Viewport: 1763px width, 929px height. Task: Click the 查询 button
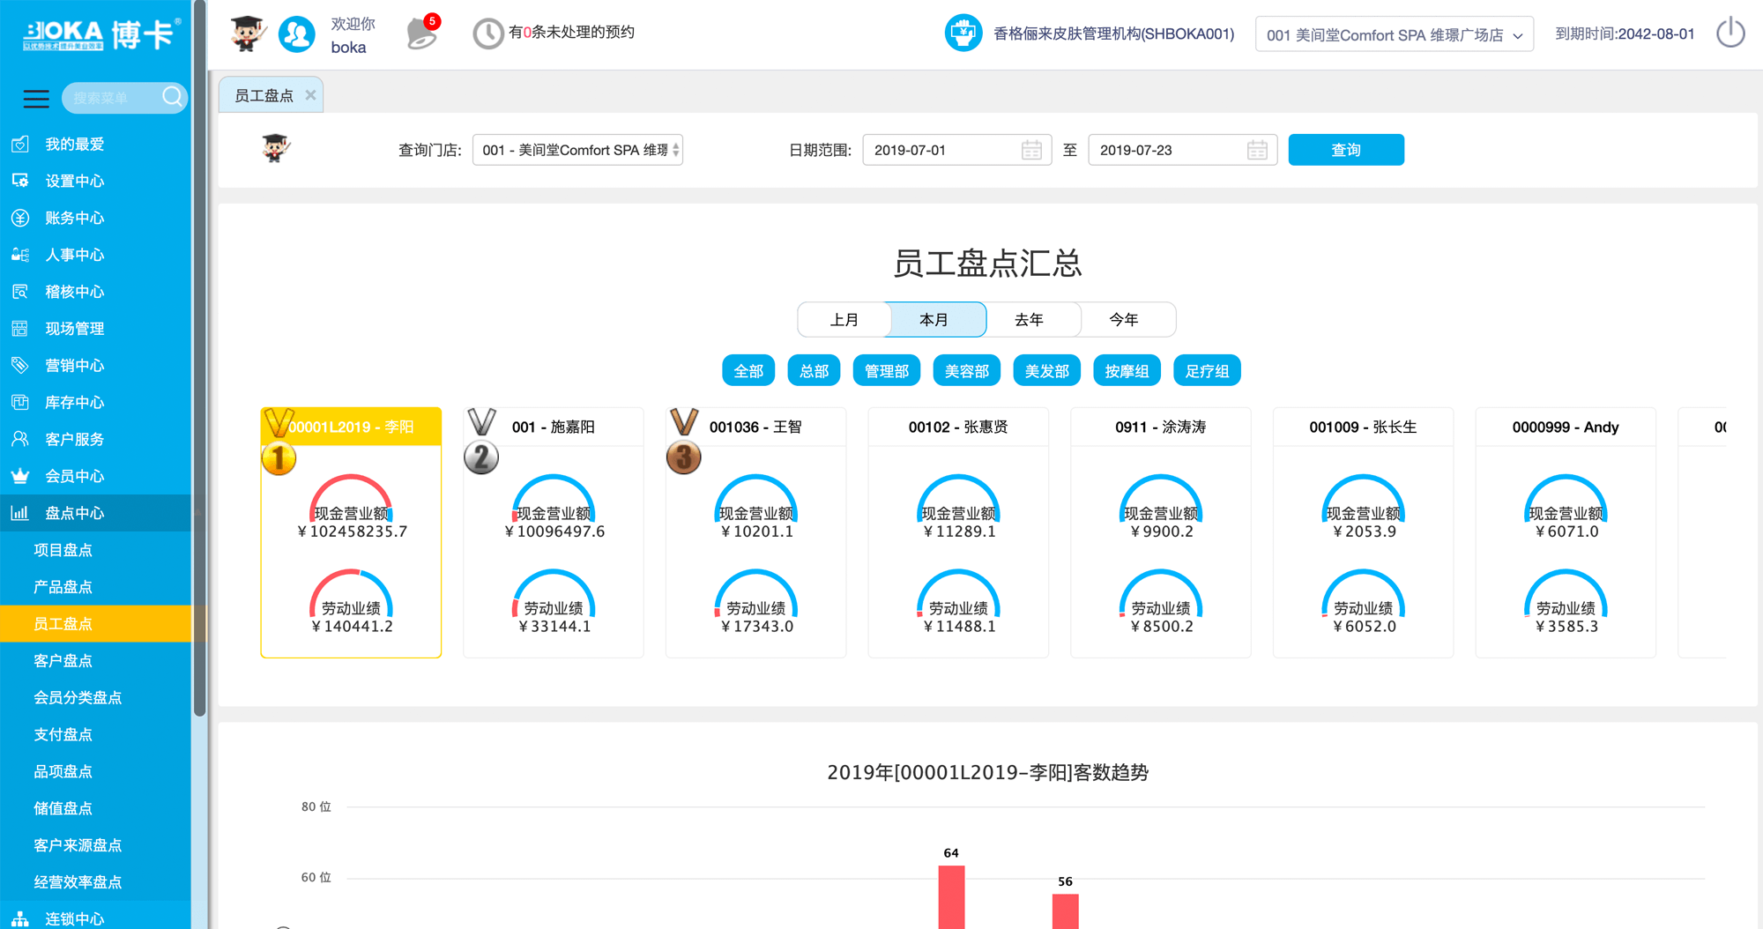[1345, 151]
